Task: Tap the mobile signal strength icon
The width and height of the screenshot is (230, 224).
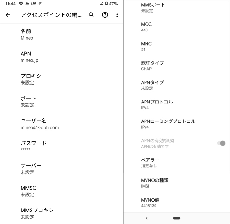Action: 102,4
